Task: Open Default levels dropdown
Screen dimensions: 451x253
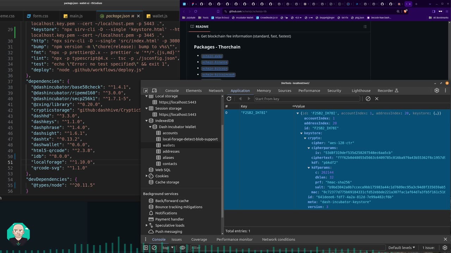Action: coord(402,248)
